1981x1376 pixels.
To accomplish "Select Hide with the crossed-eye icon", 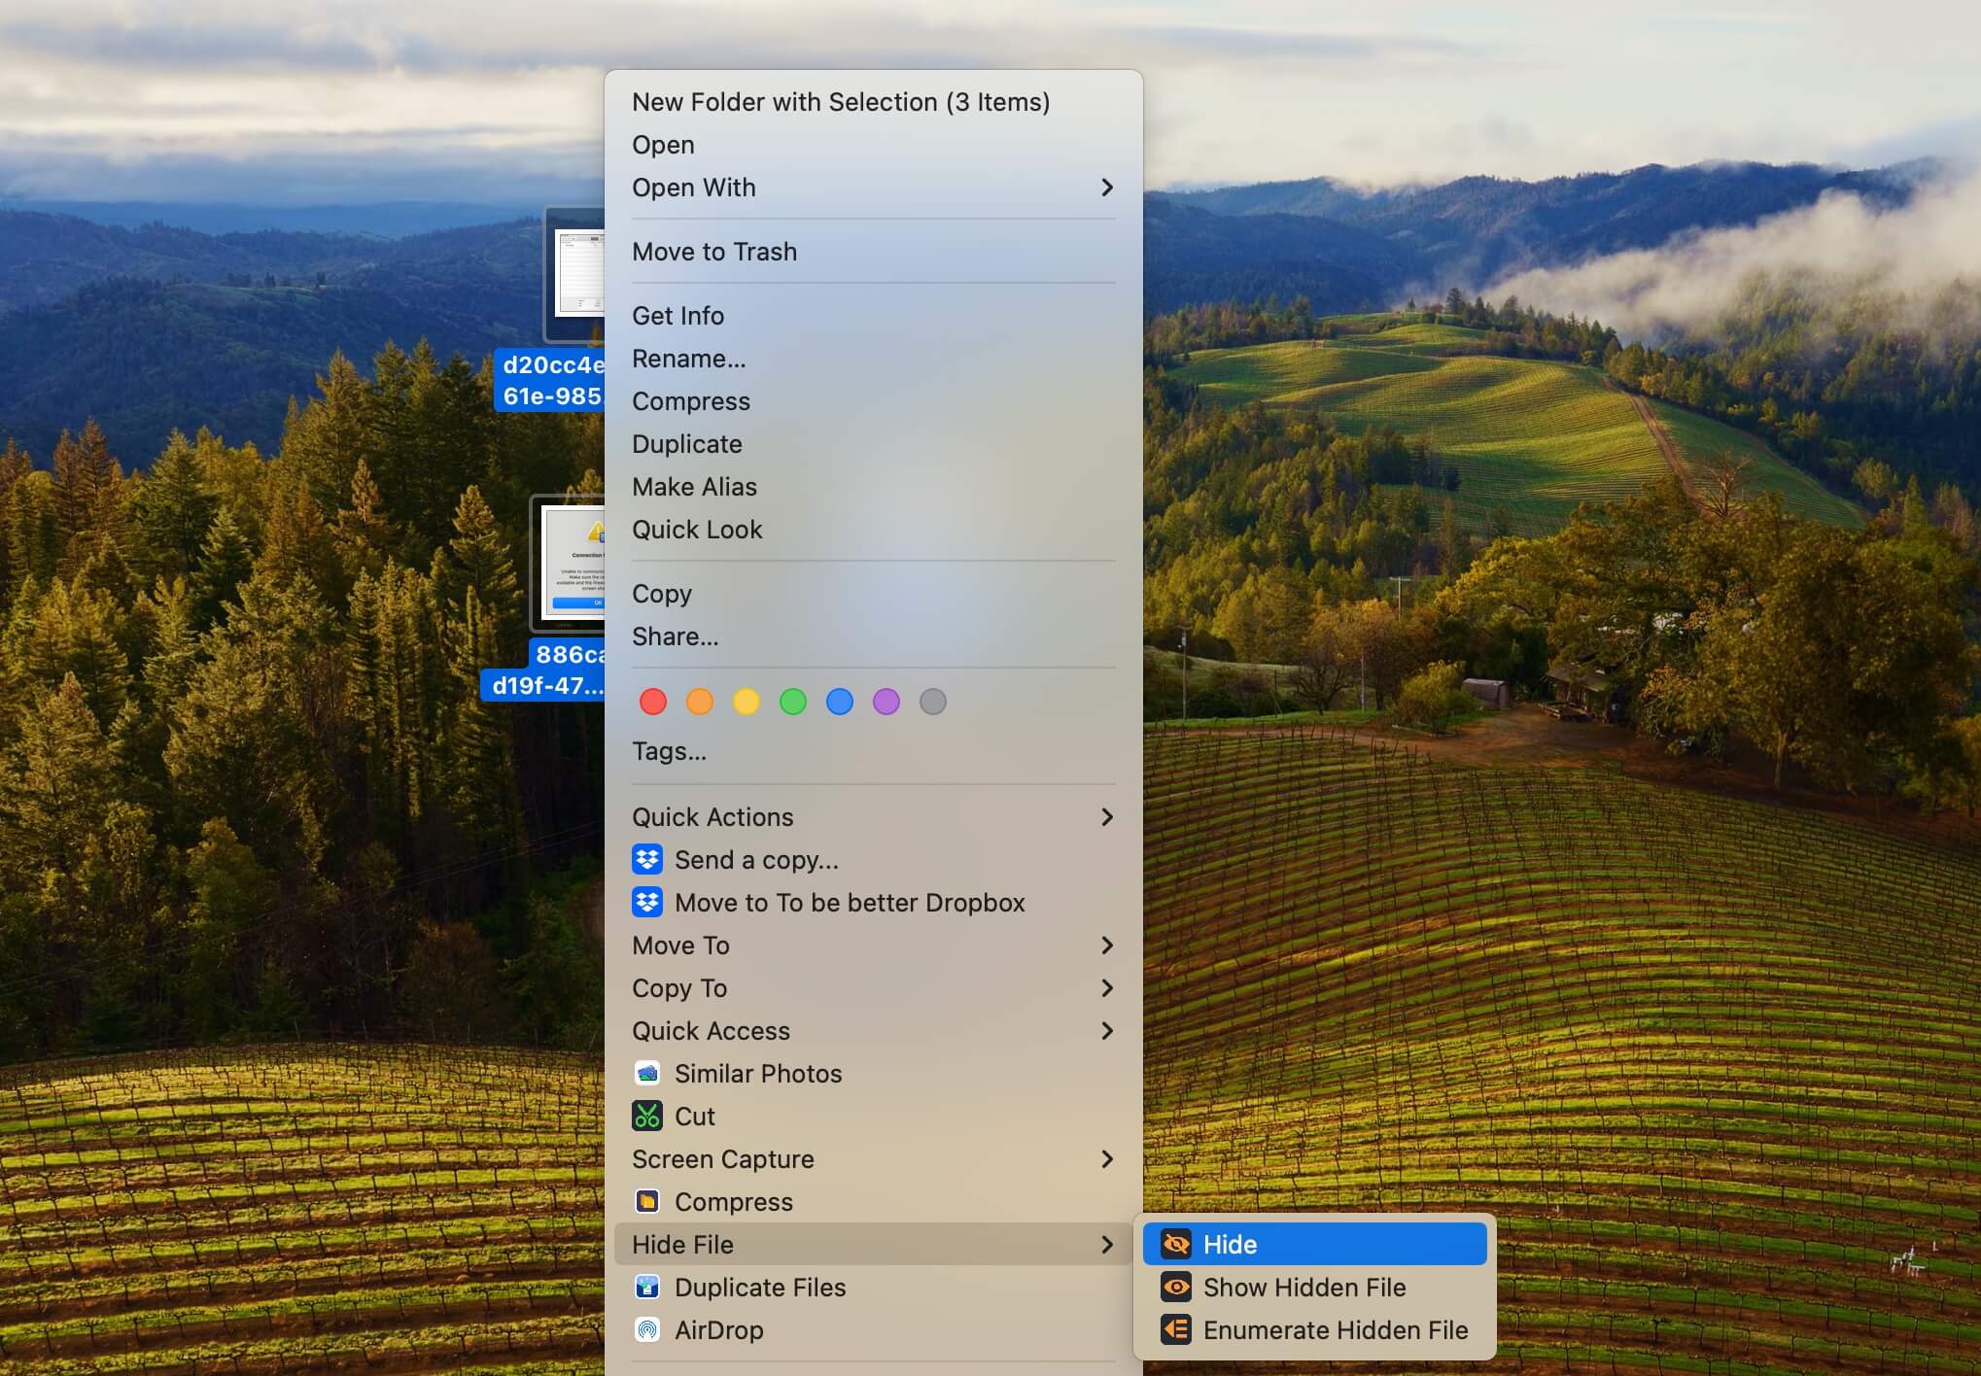I will (x=1174, y=1244).
